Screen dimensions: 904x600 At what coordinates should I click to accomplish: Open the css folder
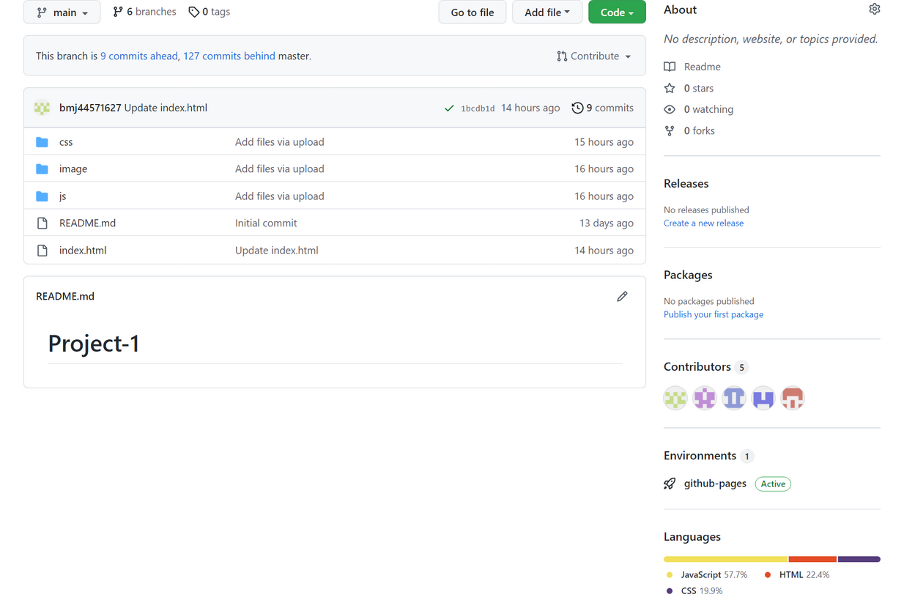pos(66,142)
